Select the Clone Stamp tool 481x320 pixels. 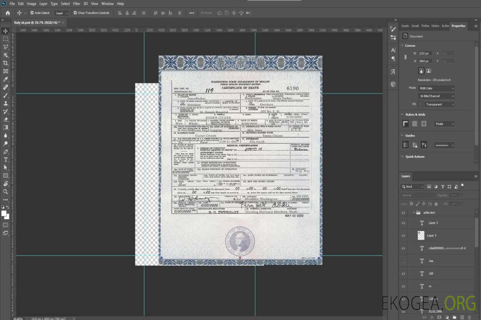coord(5,103)
